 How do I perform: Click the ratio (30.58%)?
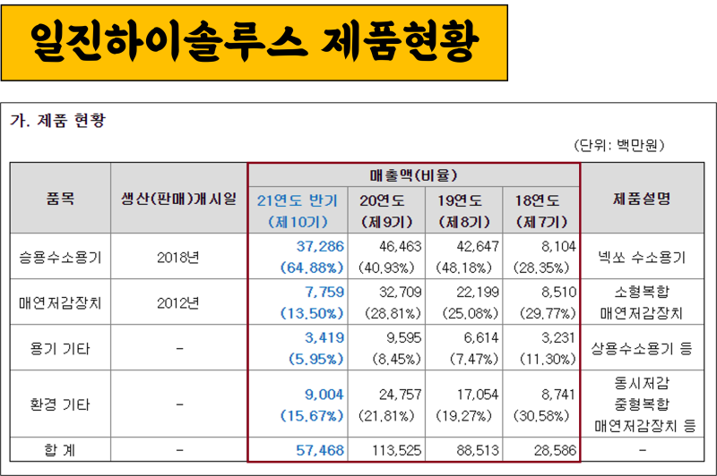coord(541,416)
